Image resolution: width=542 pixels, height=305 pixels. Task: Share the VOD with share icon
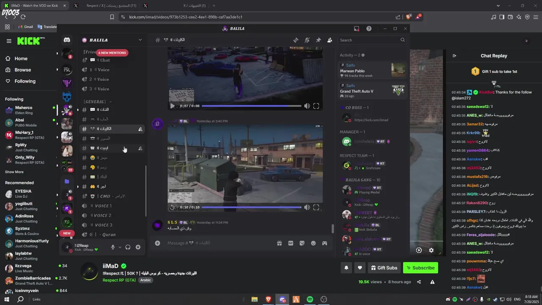pos(419,282)
